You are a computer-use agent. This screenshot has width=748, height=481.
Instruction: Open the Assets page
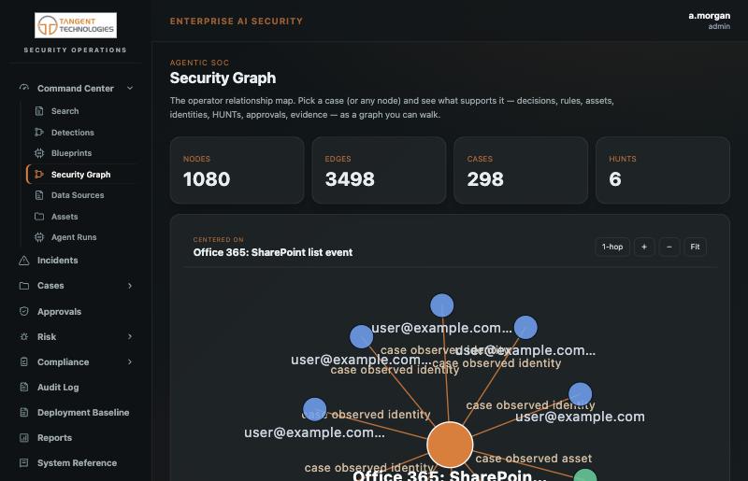[65, 217]
